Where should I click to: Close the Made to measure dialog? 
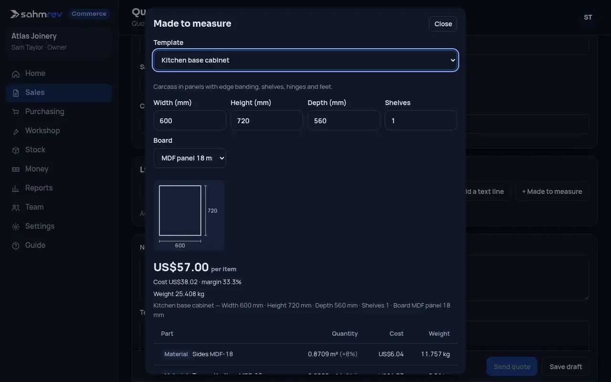tap(443, 24)
